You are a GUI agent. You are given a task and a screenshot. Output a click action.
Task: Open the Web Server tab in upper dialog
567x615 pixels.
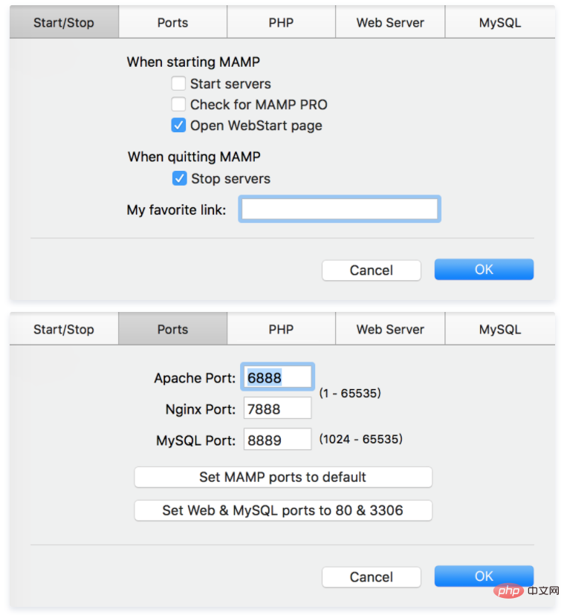(x=390, y=22)
